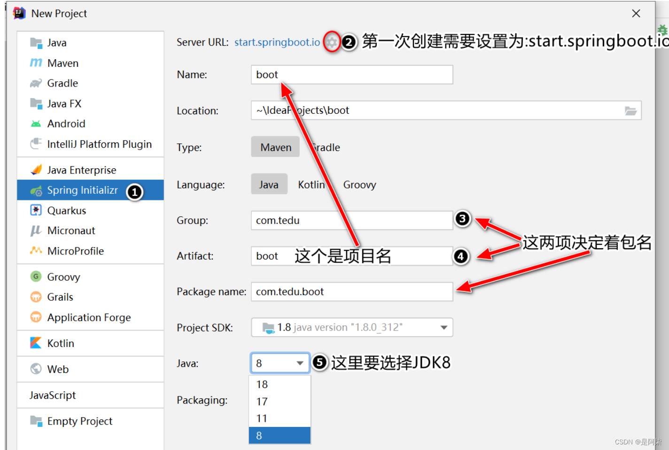Select Java Enterprise in sidebar
The height and width of the screenshot is (450, 669).
pyautogui.click(x=90, y=170)
